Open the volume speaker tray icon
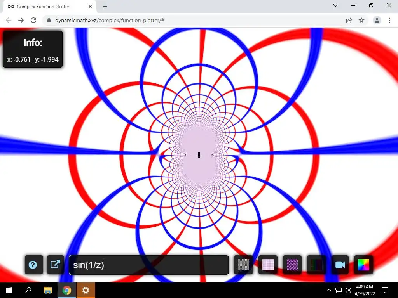 [x=348, y=290]
